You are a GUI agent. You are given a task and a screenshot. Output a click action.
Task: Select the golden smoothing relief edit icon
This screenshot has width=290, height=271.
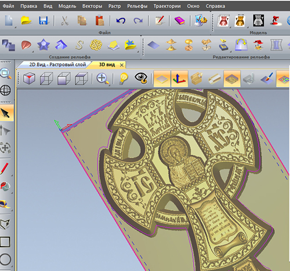click(171, 45)
